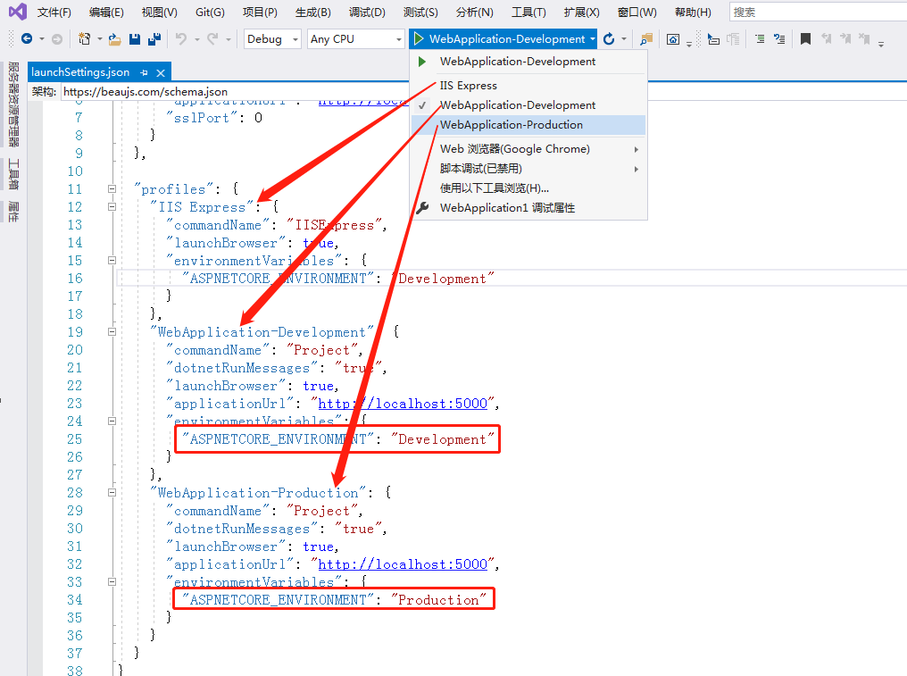Viewport: 907px width, 676px height.
Task: Undo the last edit with the undo icon
Action: click(181, 38)
